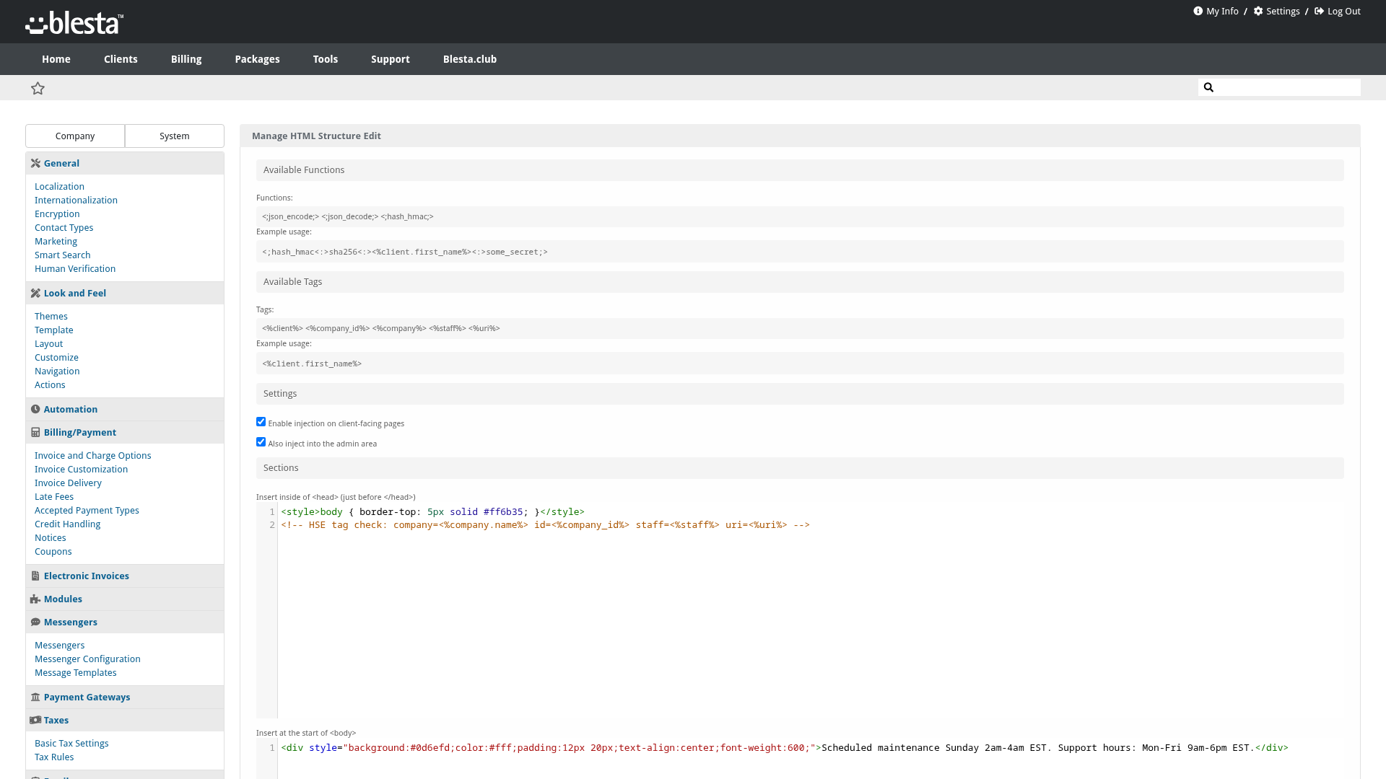The image size is (1386, 779).
Task: Toggle Also inject into the admin area
Action: coord(261,442)
